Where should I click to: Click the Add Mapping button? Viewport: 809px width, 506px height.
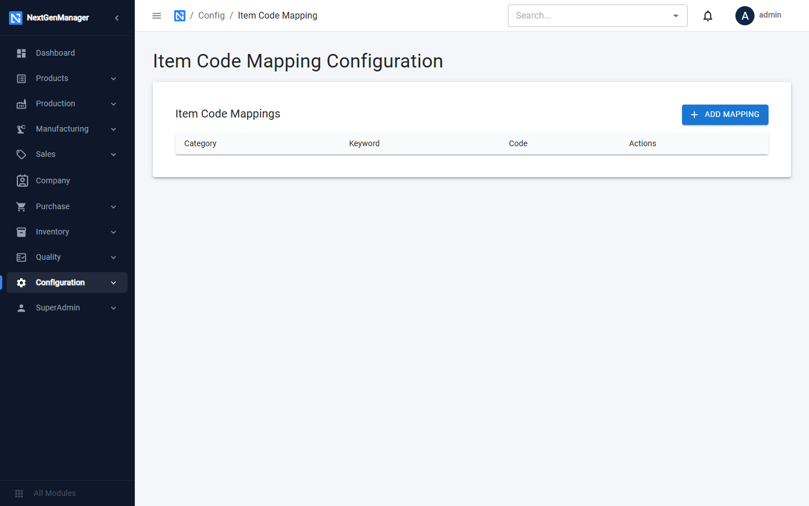coord(725,115)
